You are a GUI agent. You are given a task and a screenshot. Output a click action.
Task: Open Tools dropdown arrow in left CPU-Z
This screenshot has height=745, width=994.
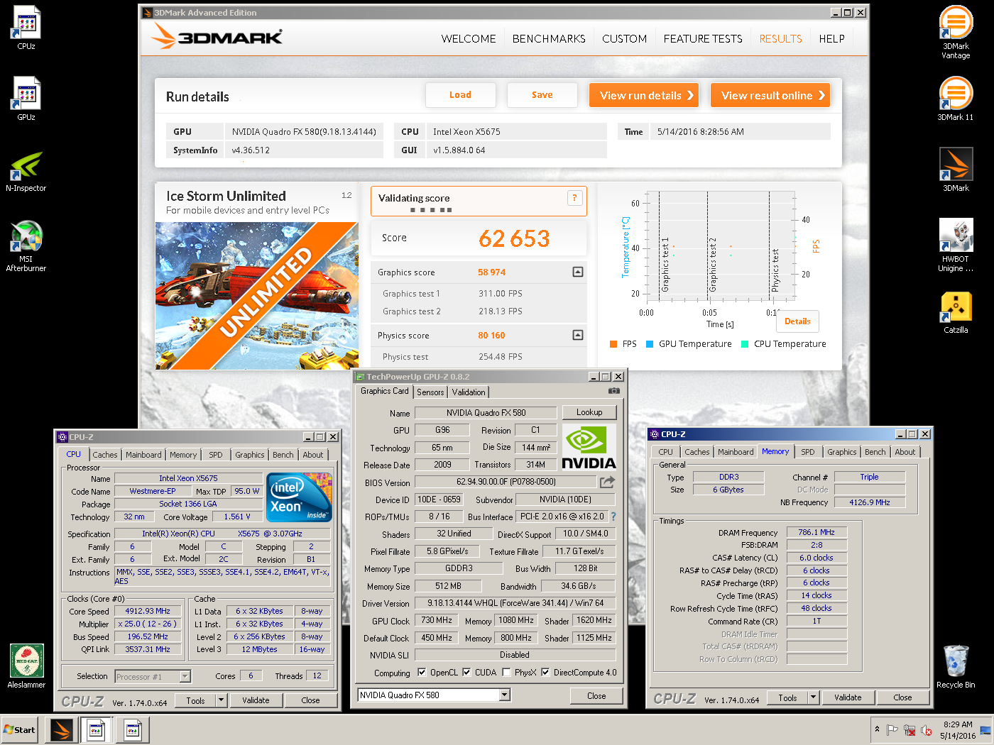coord(221,700)
